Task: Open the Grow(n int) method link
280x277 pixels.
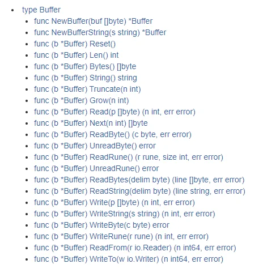Action: (82, 100)
